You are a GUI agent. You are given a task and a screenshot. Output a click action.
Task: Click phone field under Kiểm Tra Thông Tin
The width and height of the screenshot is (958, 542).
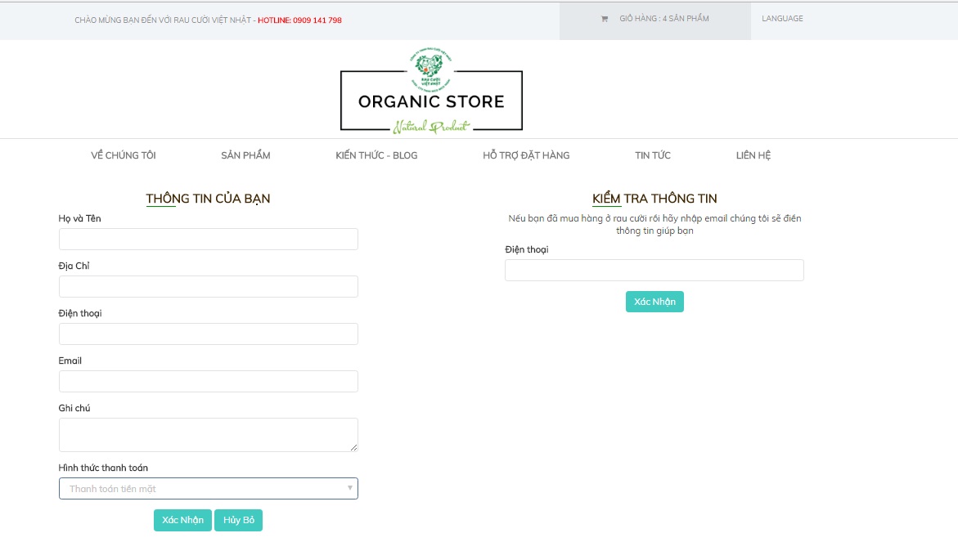tap(654, 271)
